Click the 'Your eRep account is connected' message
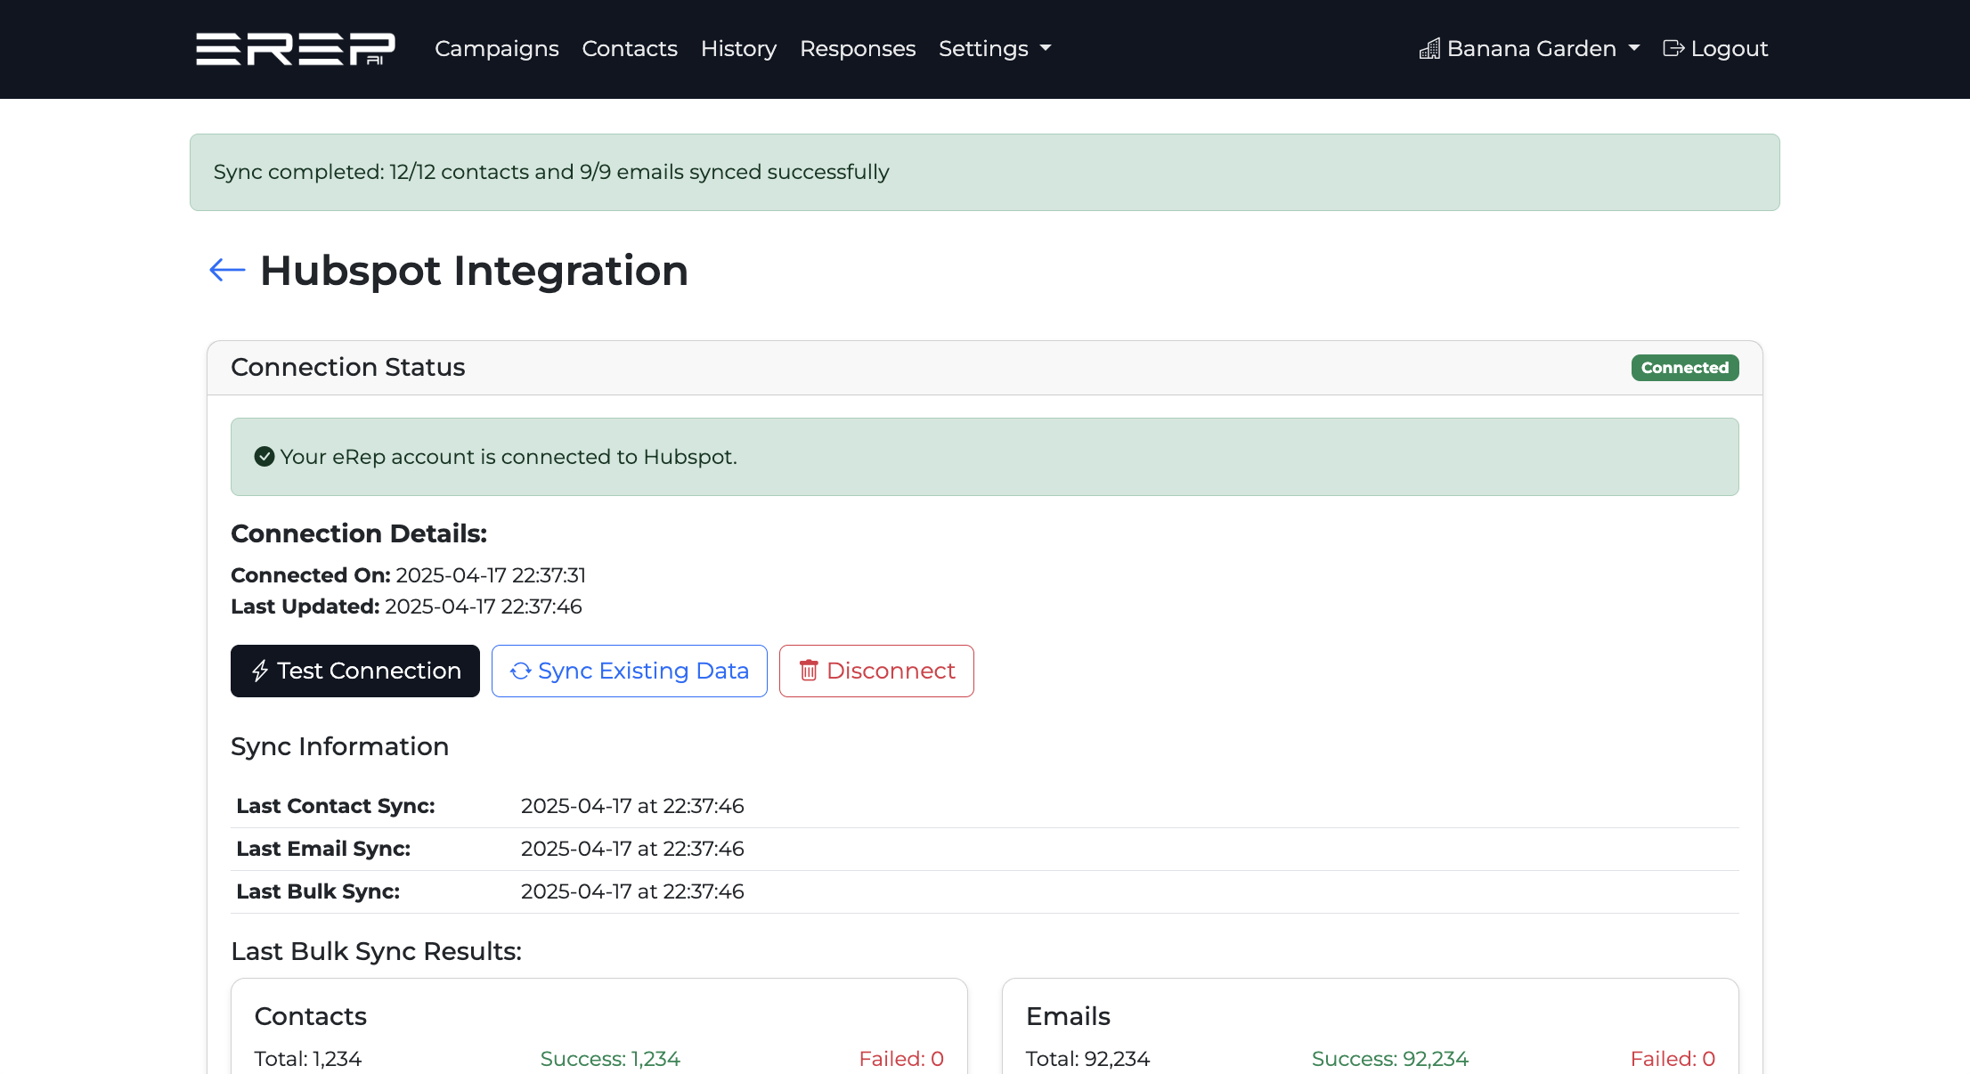 click(x=509, y=457)
